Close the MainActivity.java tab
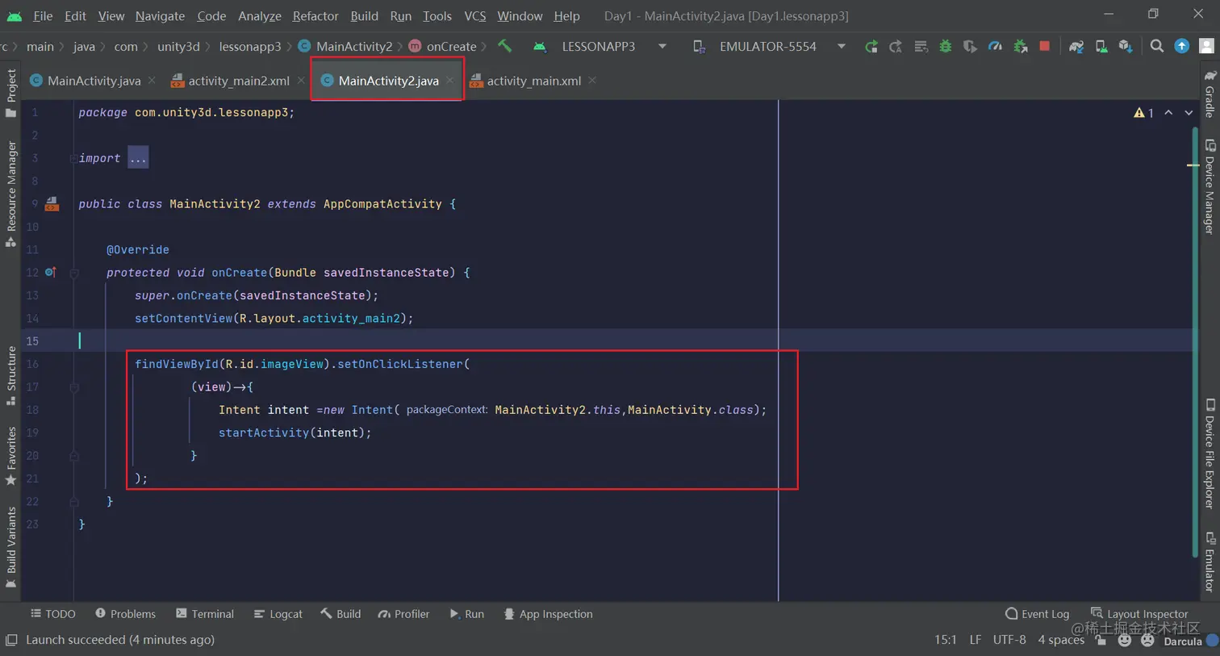1220x656 pixels. coord(152,81)
